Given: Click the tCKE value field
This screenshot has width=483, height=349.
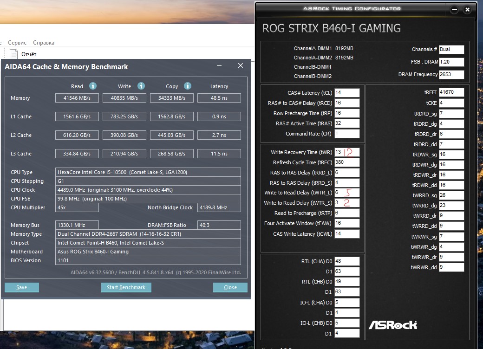Looking at the screenshot, I should pos(451,103).
